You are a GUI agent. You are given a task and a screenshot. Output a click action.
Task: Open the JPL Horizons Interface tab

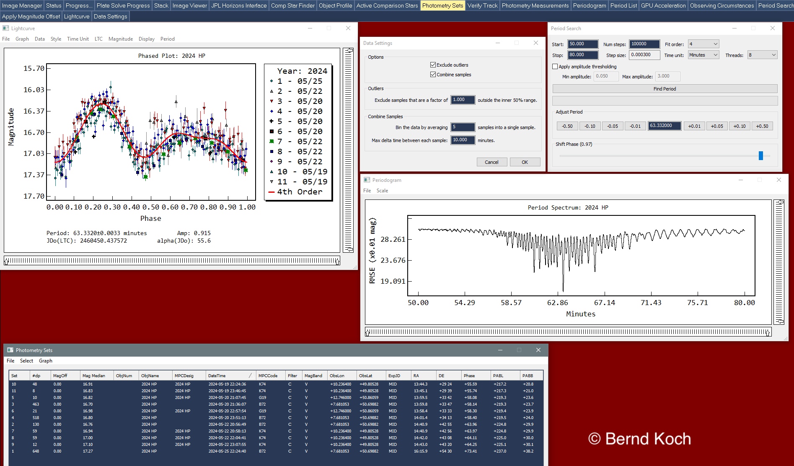239,5
